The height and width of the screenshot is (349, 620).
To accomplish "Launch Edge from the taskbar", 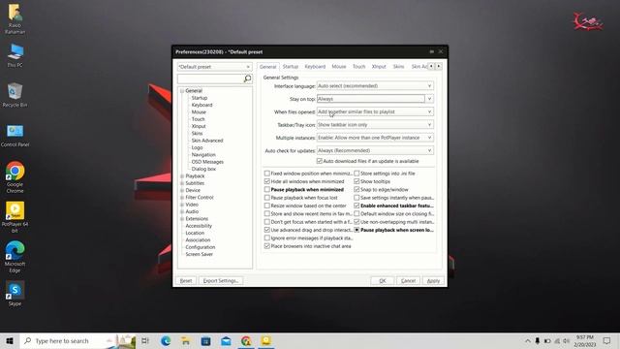I will point(166,340).
